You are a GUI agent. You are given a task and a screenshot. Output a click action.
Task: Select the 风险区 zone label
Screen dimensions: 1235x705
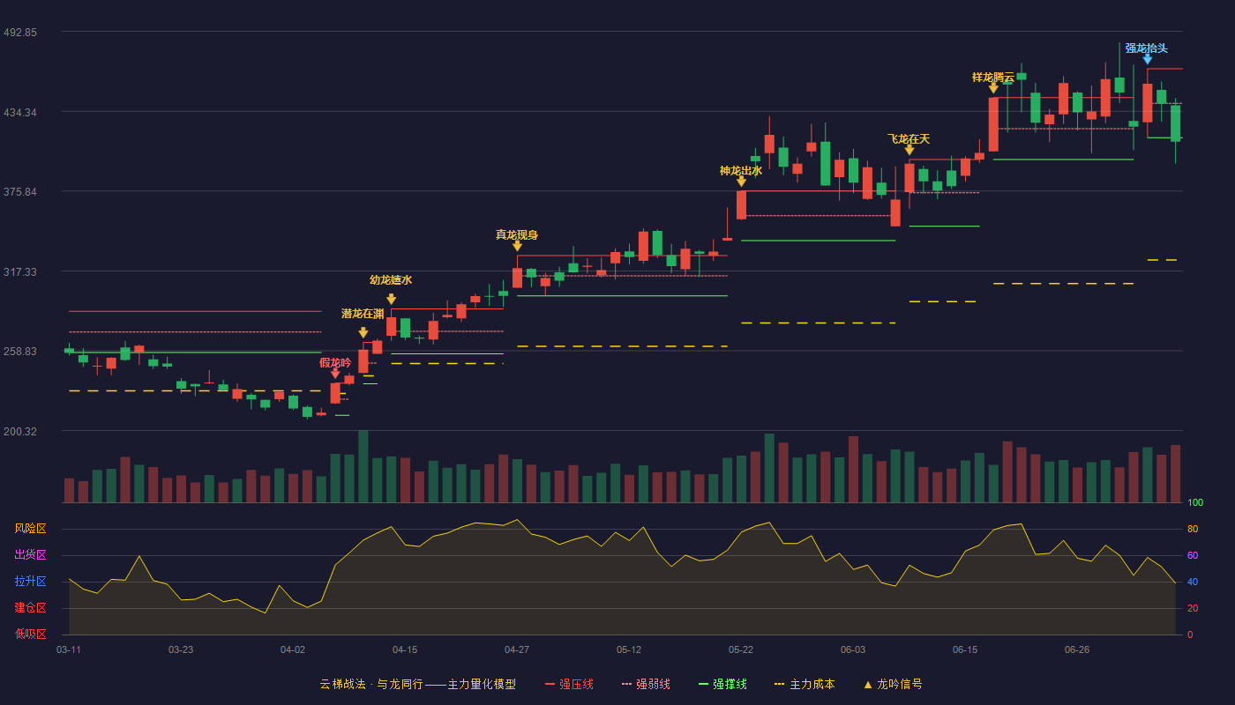(30, 529)
